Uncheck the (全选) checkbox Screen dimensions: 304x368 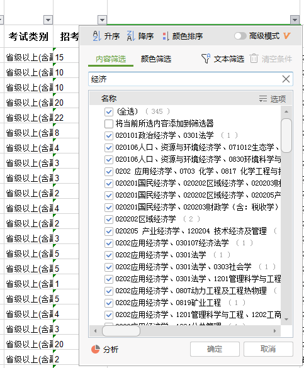(x=109, y=112)
